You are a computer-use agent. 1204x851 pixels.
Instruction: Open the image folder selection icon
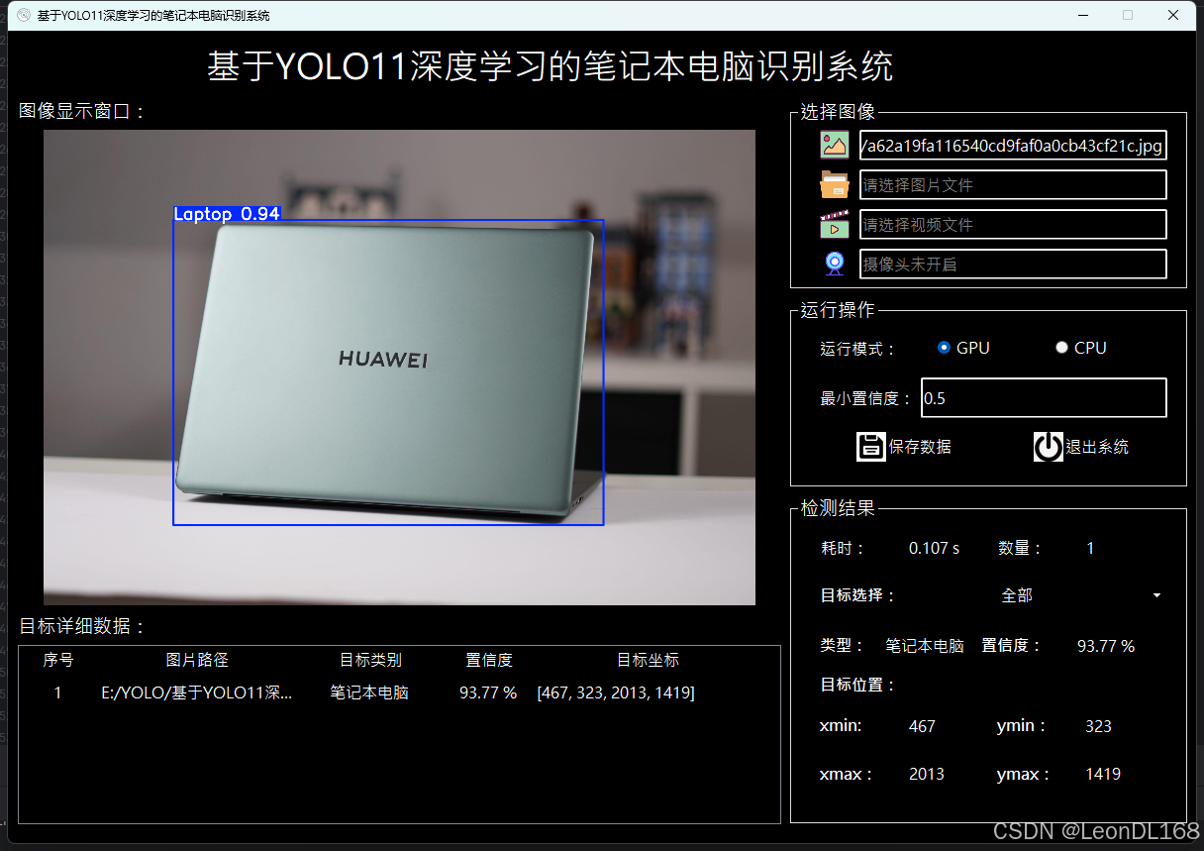835,184
